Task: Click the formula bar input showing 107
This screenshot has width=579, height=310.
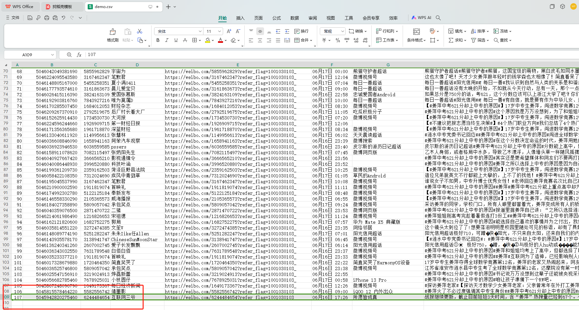Action: 332,55
